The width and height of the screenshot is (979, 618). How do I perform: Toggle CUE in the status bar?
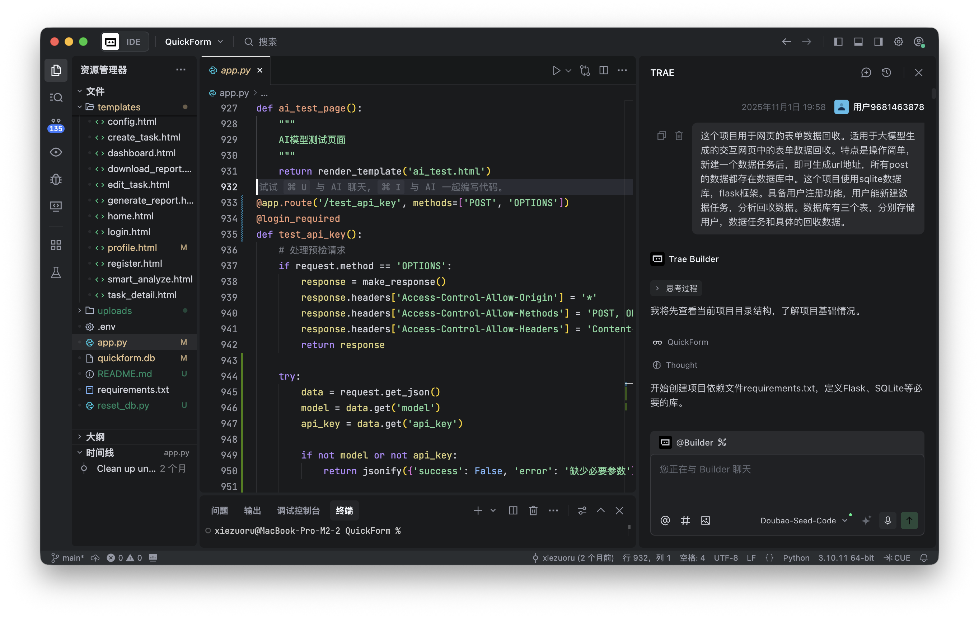tap(897, 557)
